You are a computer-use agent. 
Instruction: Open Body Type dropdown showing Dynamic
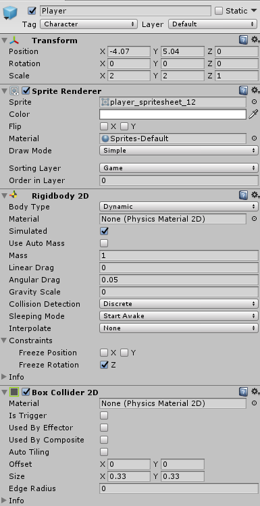tap(179, 207)
